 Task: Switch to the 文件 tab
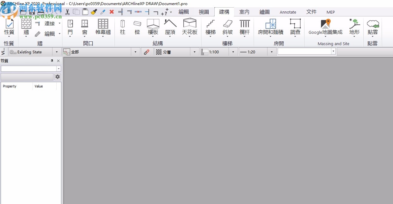[x=311, y=12]
